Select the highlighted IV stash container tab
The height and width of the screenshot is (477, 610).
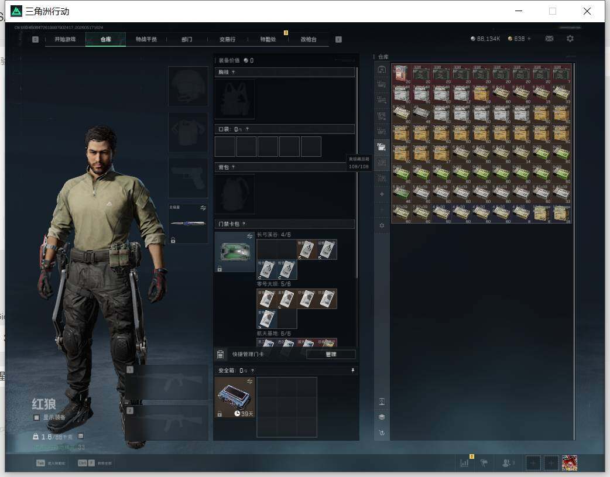tap(382, 147)
